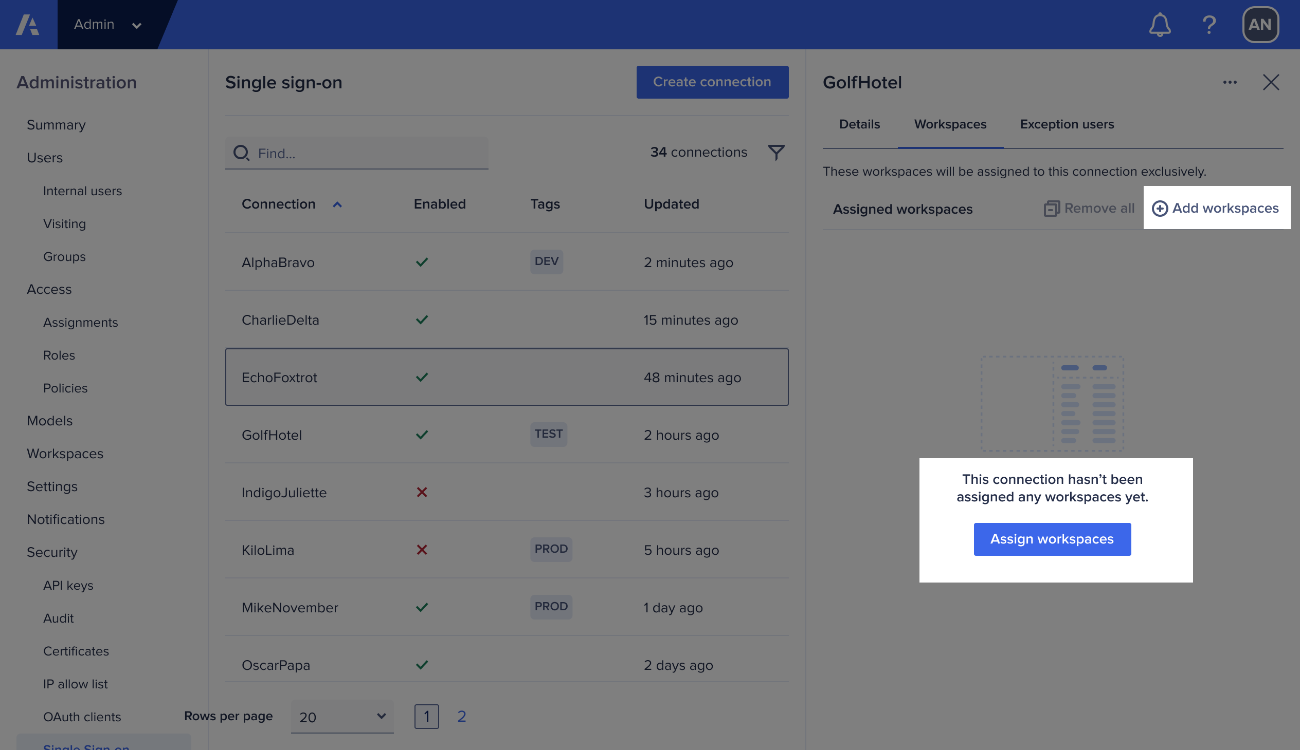
Task: Toggle the enabled checkmark for AlphaBravo
Action: point(421,262)
